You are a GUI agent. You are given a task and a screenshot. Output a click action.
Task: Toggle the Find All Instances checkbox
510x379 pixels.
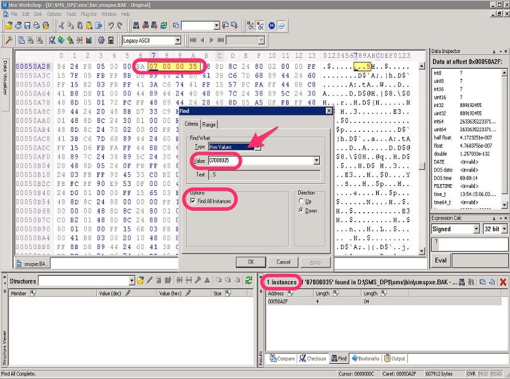(193, 201)
